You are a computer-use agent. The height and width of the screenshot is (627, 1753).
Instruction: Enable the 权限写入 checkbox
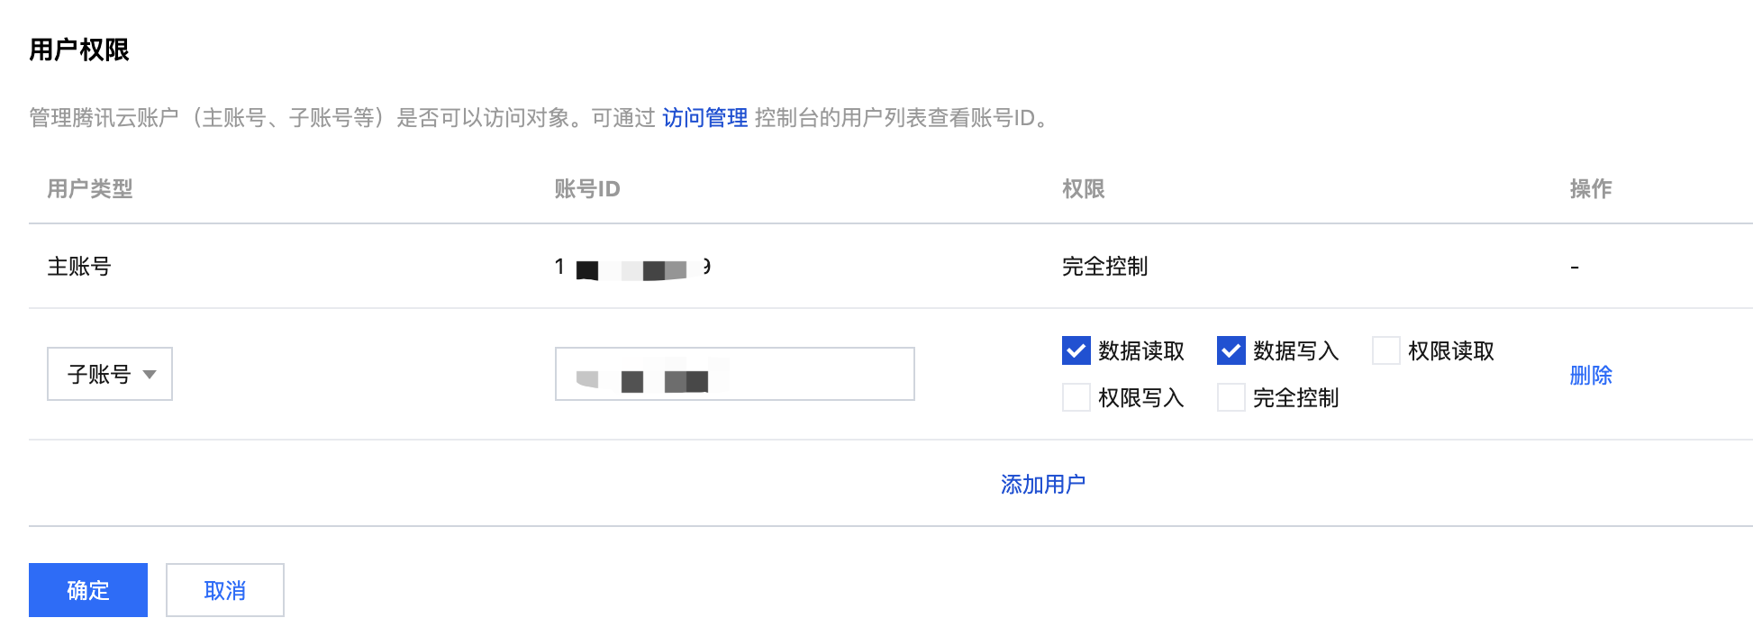tap(1076, 397)
